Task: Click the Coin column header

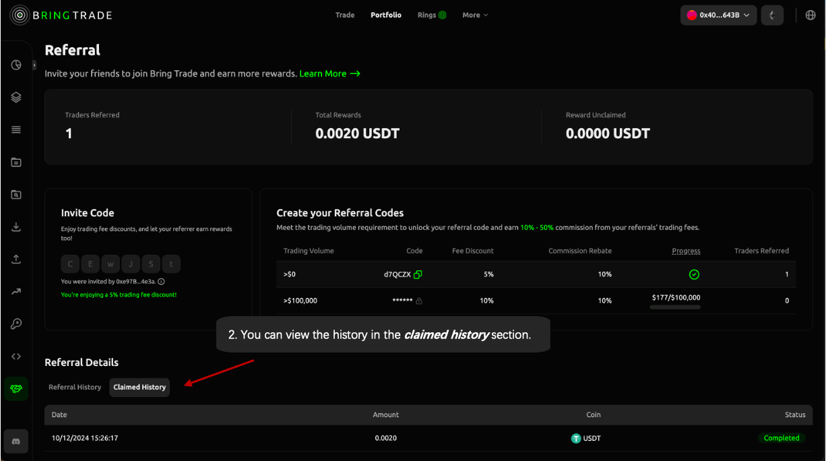Action: coord(594,414)
